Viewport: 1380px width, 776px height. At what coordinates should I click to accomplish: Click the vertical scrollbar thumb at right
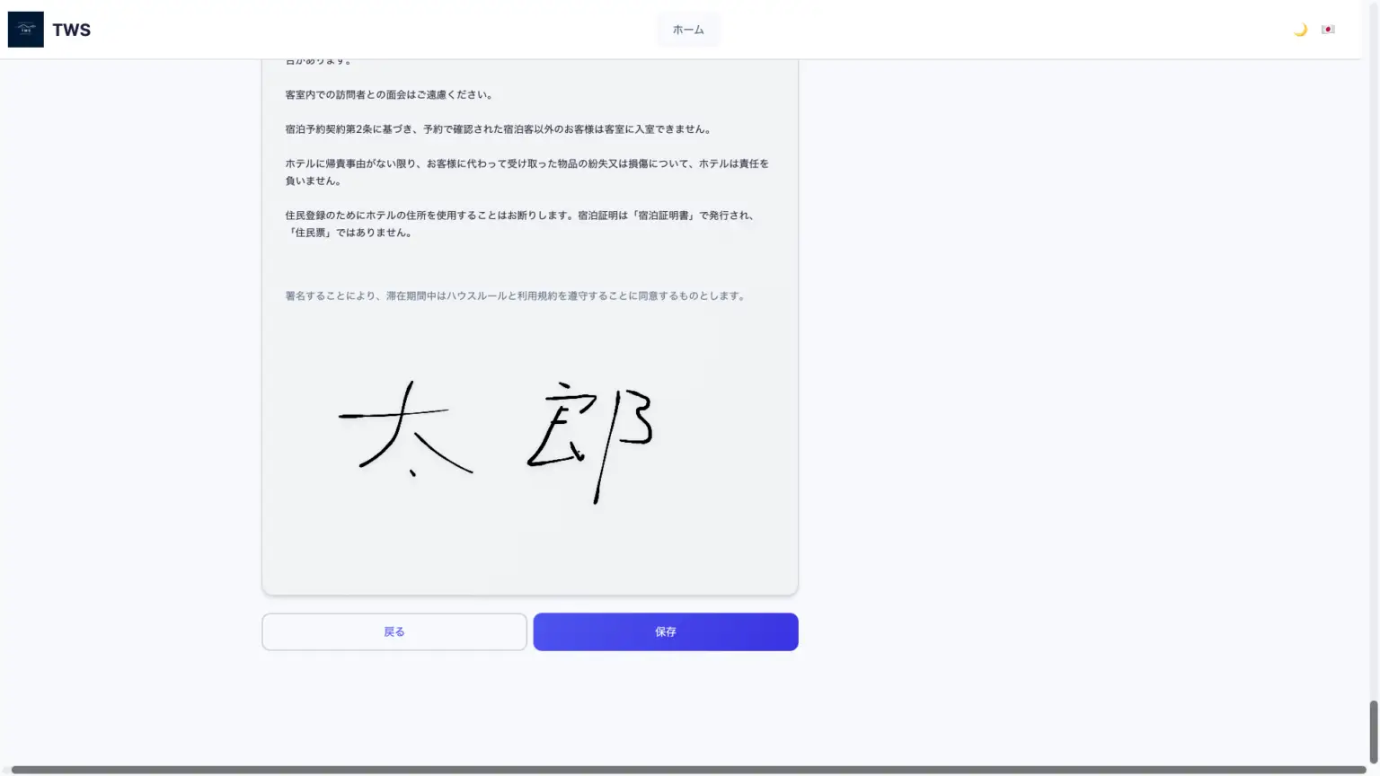click(1373, 732)
